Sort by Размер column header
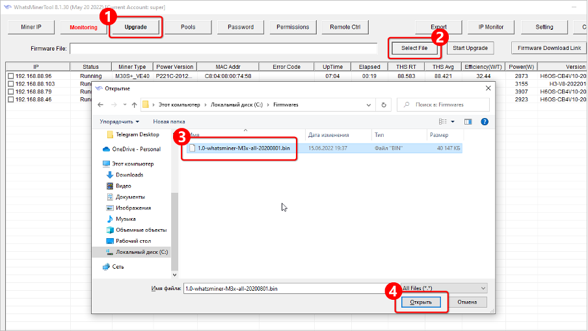 coord(445,135)
